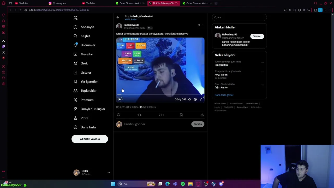334x188 pixels.
Task: Open post three-dot more options
Action: coord(203,25)
